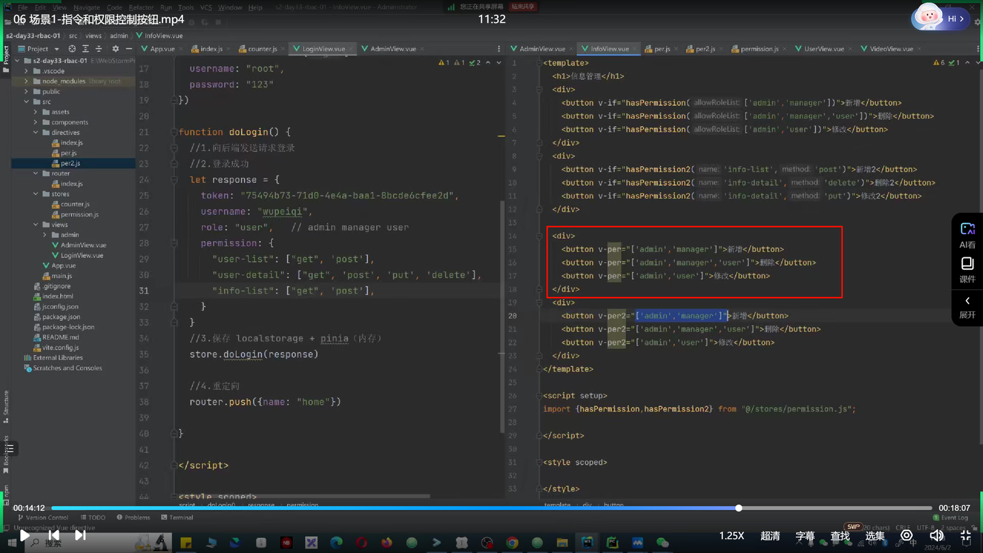Viewport: 983px width, 553px height.
Task: Click the Edge icon in the taskbar
Action: tap(336, 543)
